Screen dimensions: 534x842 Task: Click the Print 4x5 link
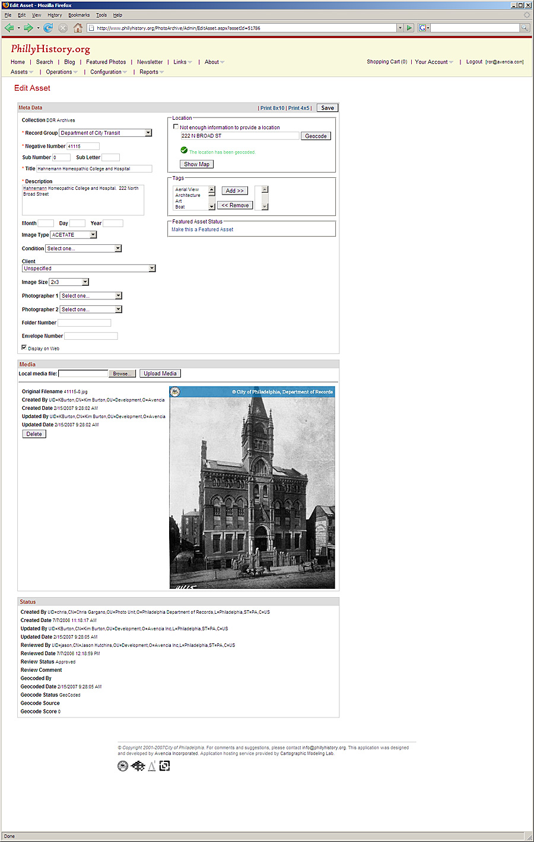299,108
